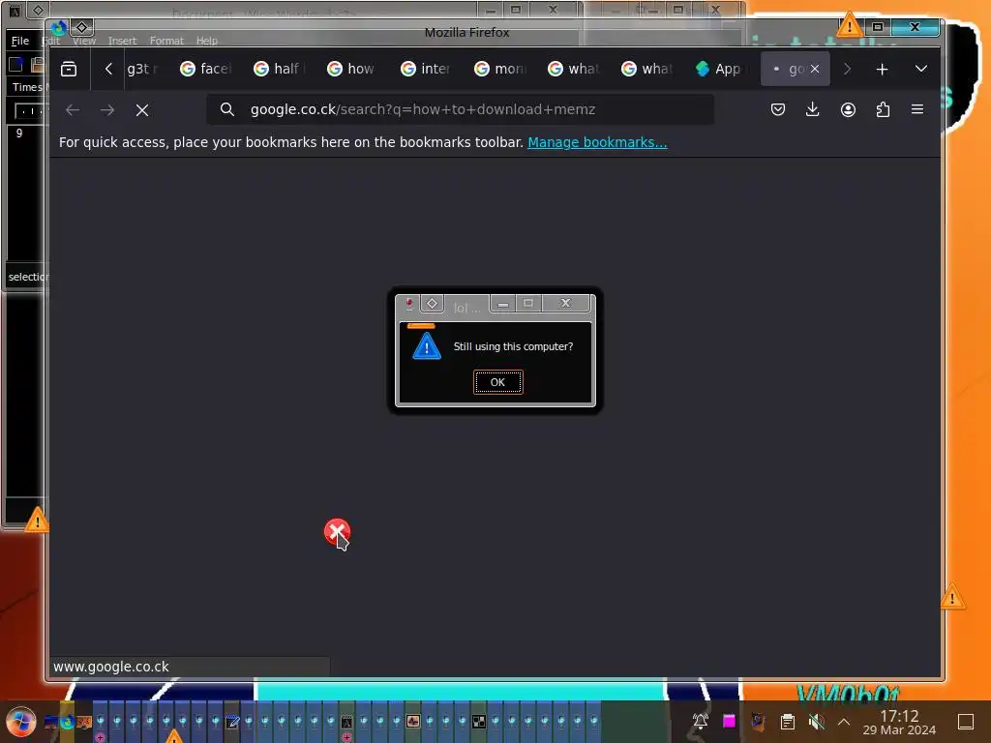Switch to the mon tab

[x=500, y=69]
